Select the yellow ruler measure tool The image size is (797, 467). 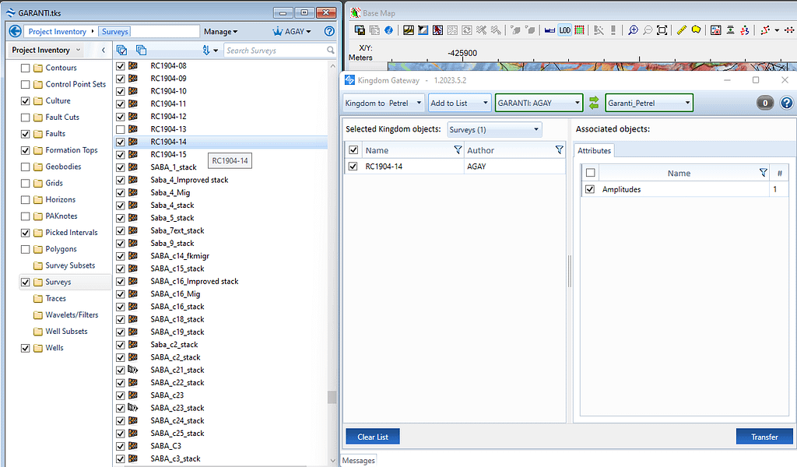(x=681, y=30)
